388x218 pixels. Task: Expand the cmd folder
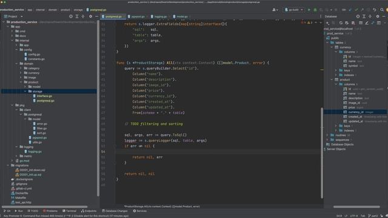click(x=12, y=31)
